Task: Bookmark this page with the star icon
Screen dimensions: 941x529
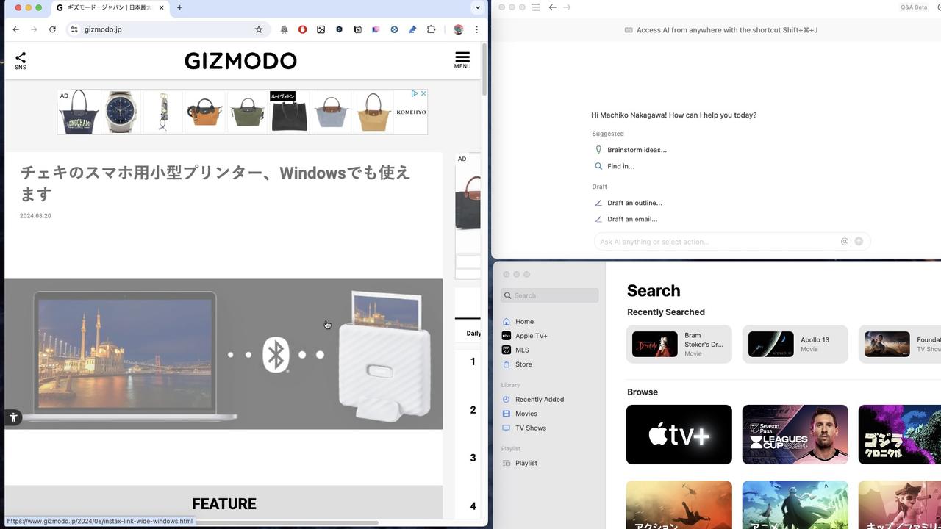Action: pyautogui.click(x=259, y=29)
